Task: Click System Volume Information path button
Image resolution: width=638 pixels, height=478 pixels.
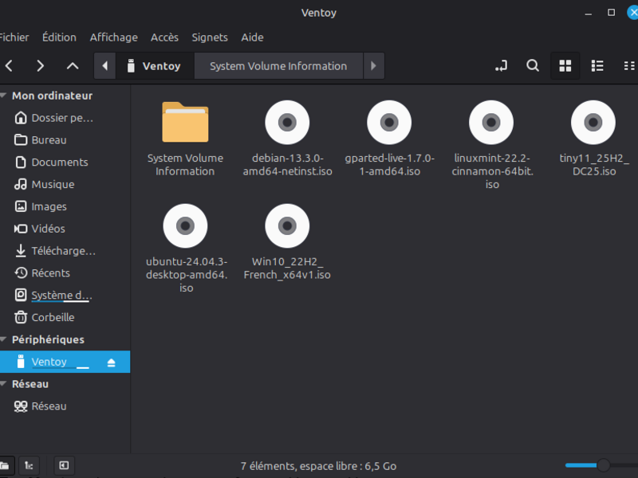Action: (x=278, y=66)
